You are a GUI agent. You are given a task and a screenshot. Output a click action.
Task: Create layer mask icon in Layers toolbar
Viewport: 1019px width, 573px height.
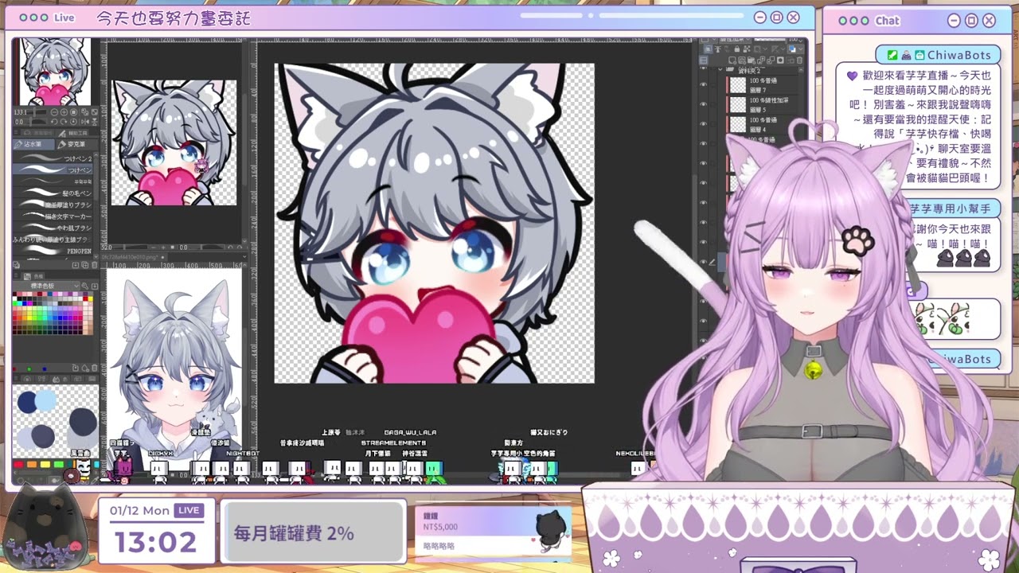[780, 60]
